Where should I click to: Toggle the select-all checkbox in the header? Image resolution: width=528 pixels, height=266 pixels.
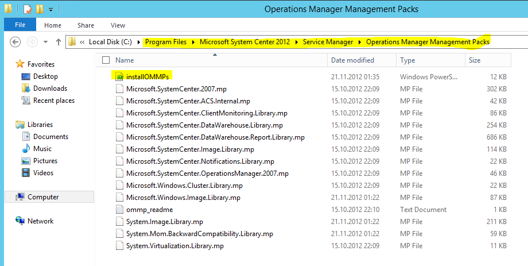click(x=106, y=60)
